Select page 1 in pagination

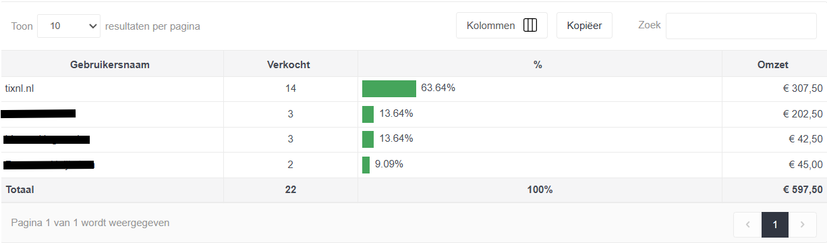pyautogui.click(x=775, y=224)
